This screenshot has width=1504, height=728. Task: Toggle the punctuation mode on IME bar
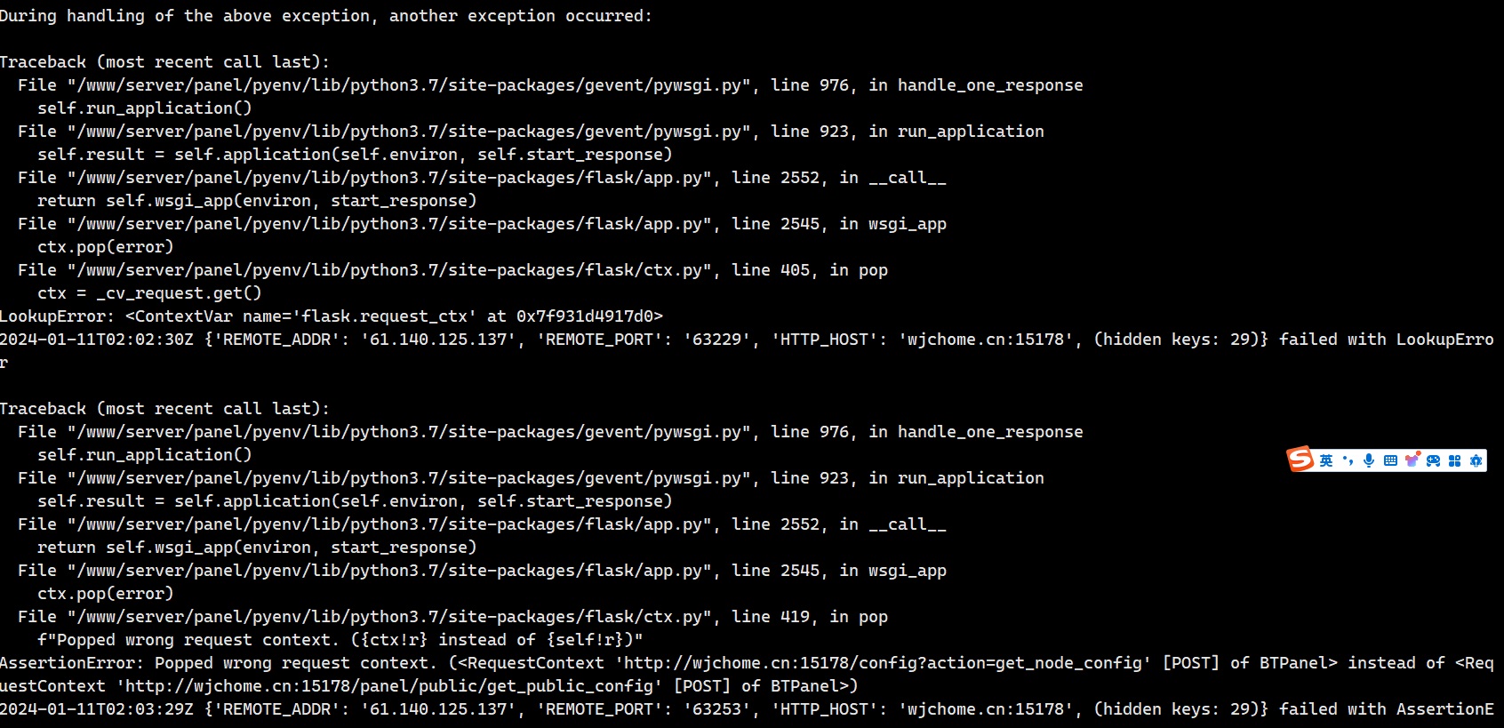(x=1348, y=460)
